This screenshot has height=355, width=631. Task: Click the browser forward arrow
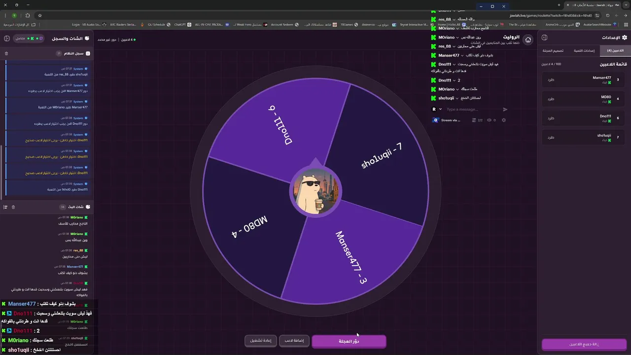(x=617, y=15)
